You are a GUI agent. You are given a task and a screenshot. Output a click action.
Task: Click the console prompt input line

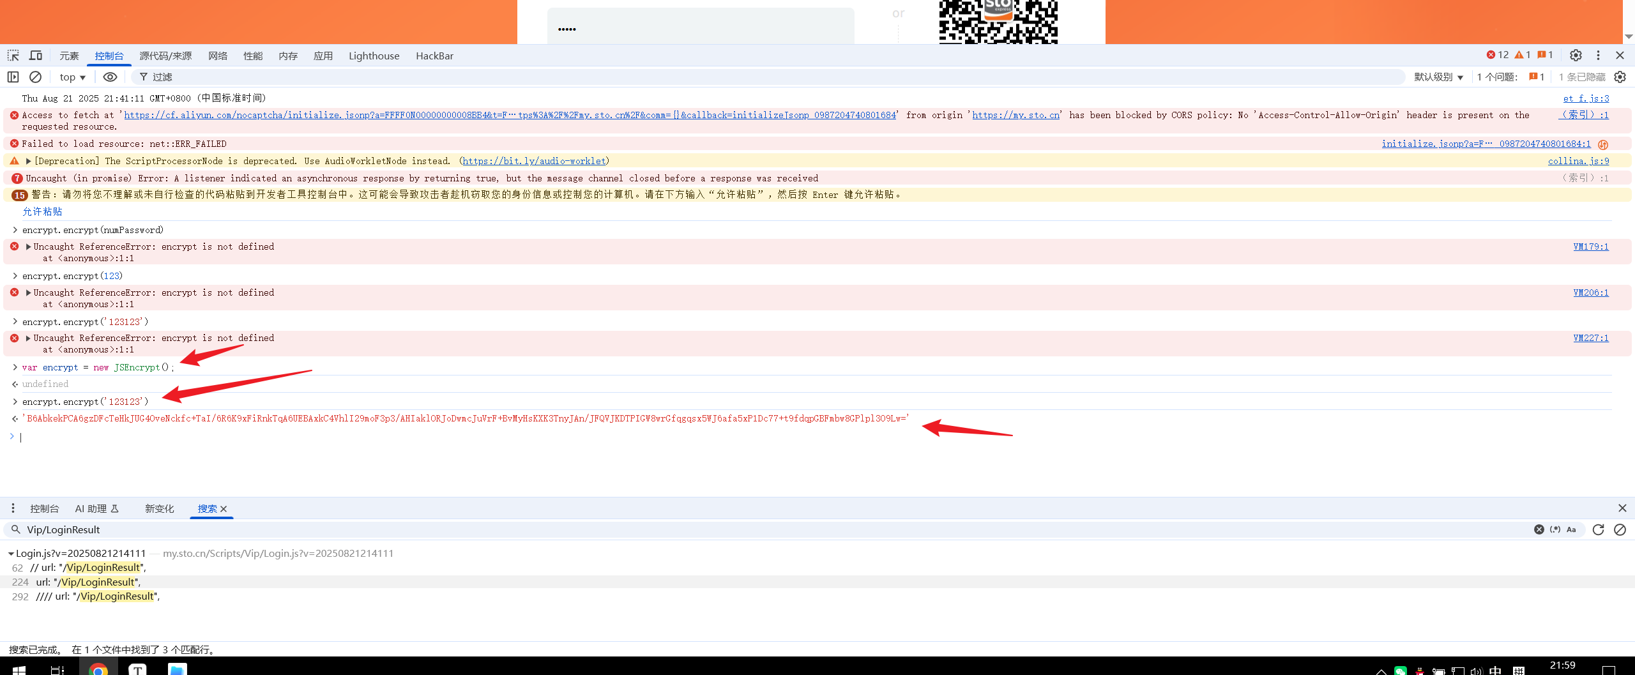click(817, 437)
